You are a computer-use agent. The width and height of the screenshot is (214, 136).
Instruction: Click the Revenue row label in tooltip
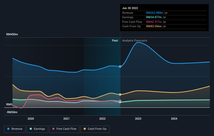click(x=128, y=13)
